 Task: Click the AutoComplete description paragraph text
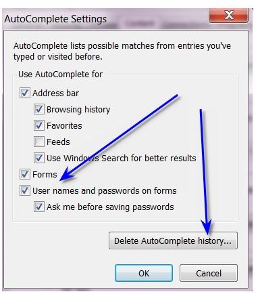point(122,51)
